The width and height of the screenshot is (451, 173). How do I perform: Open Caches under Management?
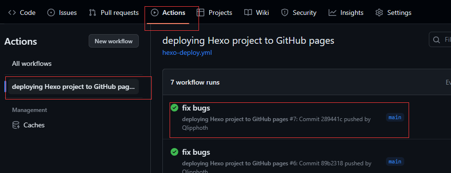click(x=34, y=125)
